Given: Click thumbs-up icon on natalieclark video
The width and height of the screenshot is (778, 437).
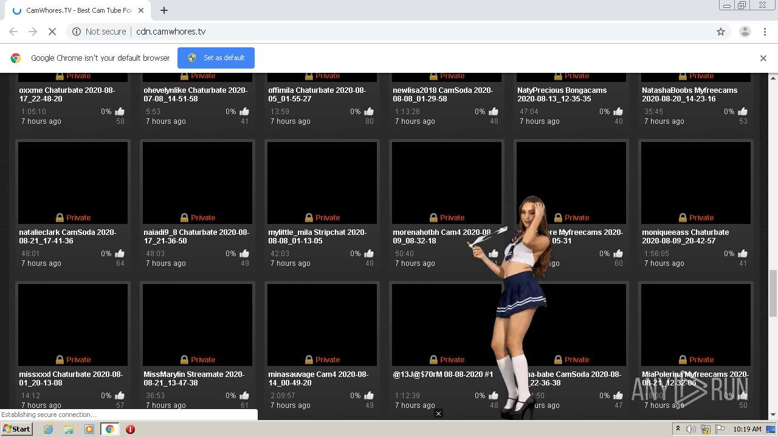Looking at the screenshot, I should pos(120,254).
